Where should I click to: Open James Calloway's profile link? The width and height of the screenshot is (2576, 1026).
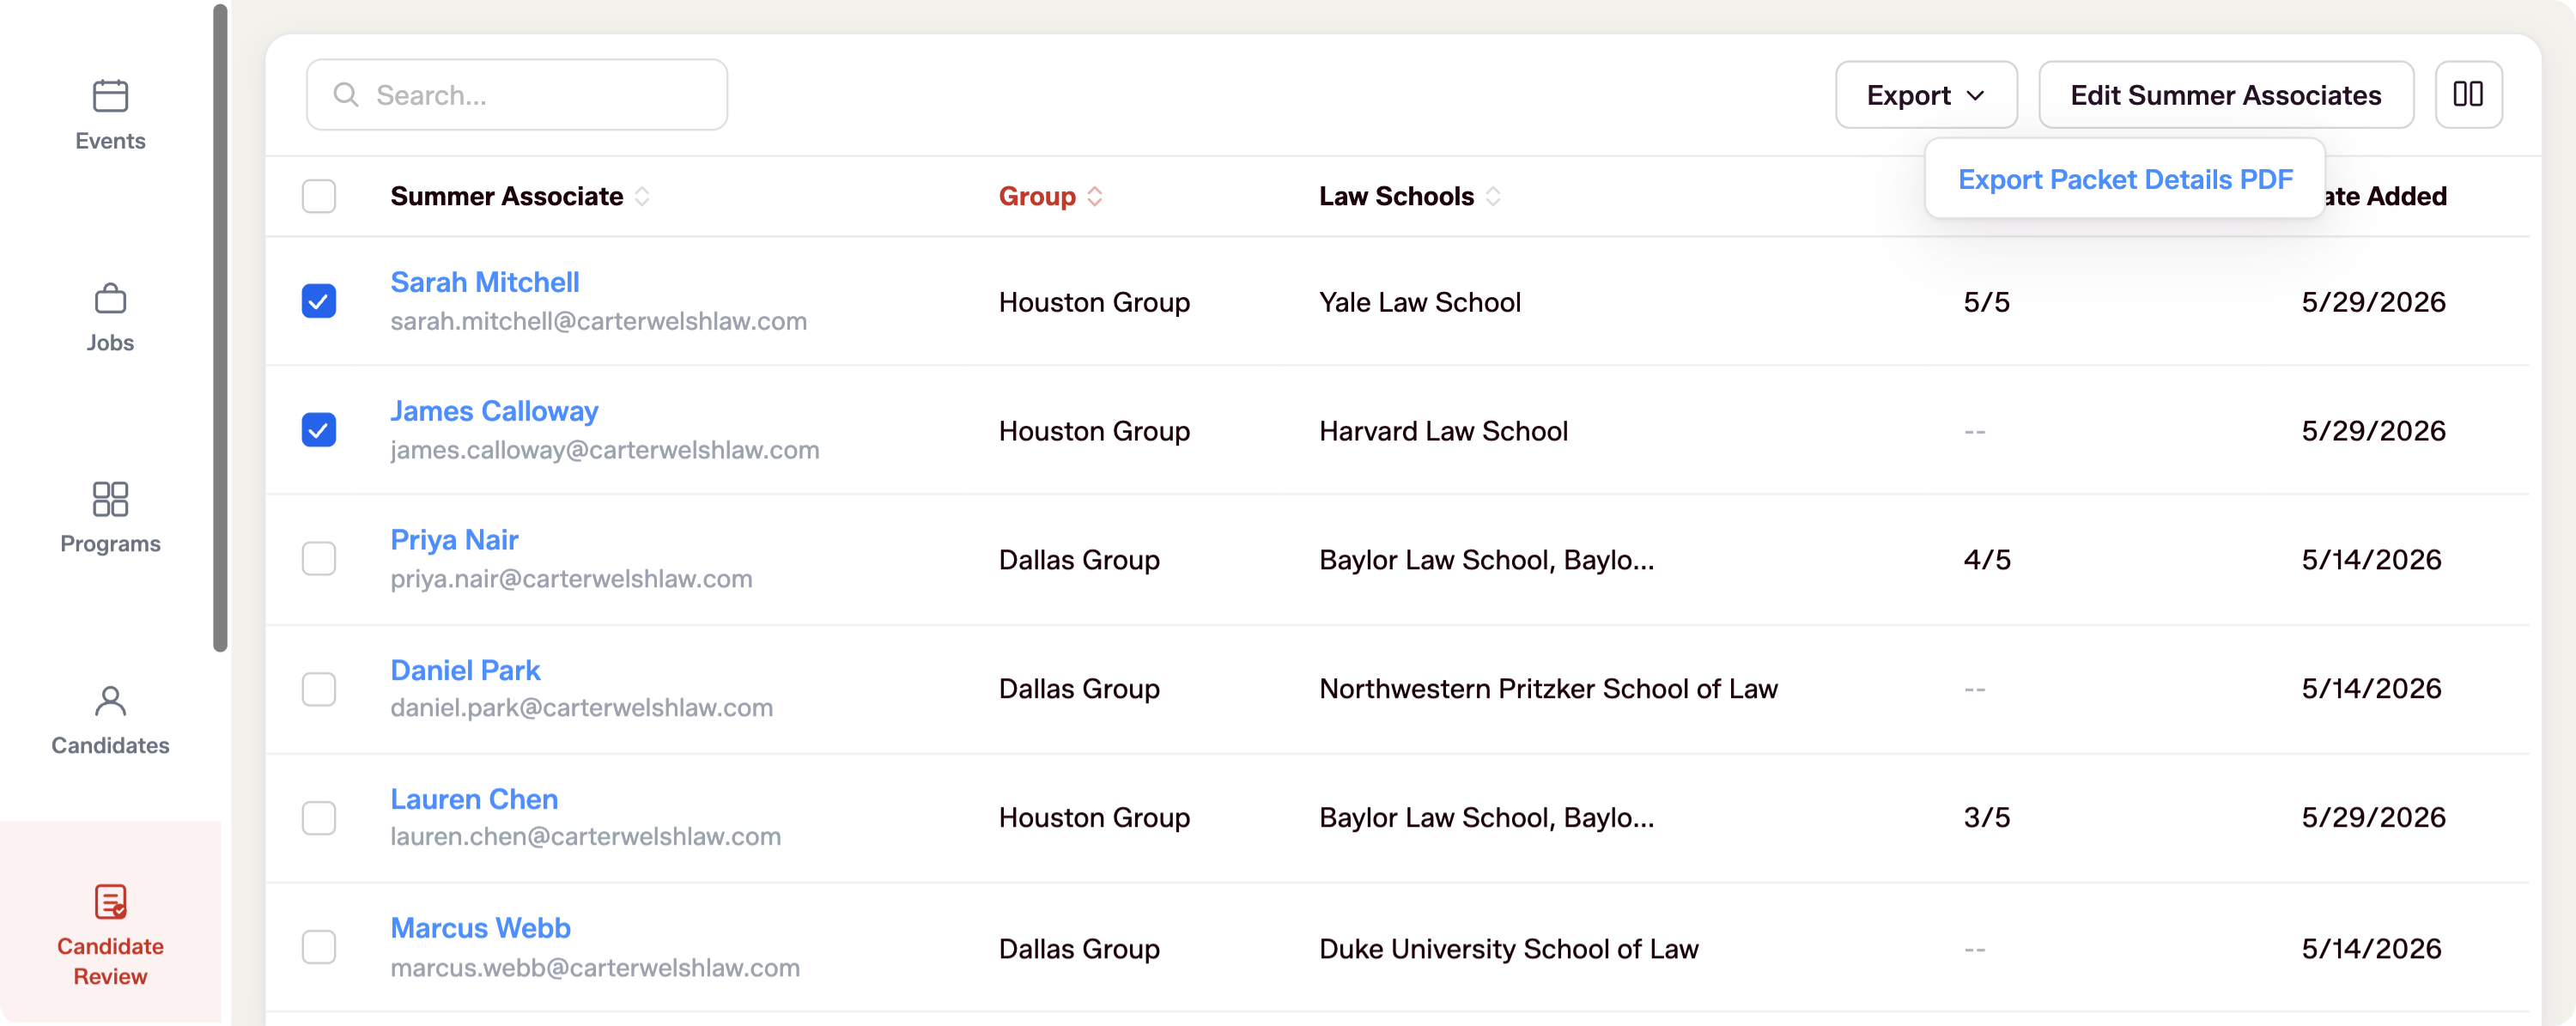coord(494,411)
